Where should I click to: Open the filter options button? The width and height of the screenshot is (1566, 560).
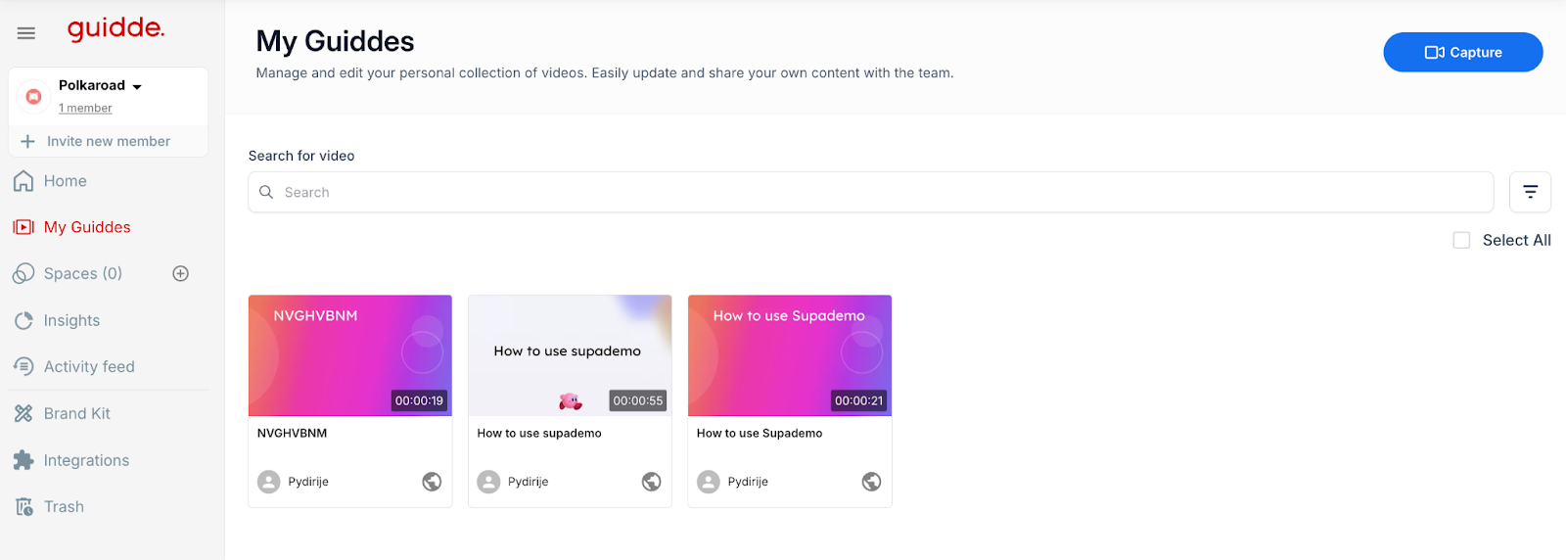click(x=1530, y=192)
